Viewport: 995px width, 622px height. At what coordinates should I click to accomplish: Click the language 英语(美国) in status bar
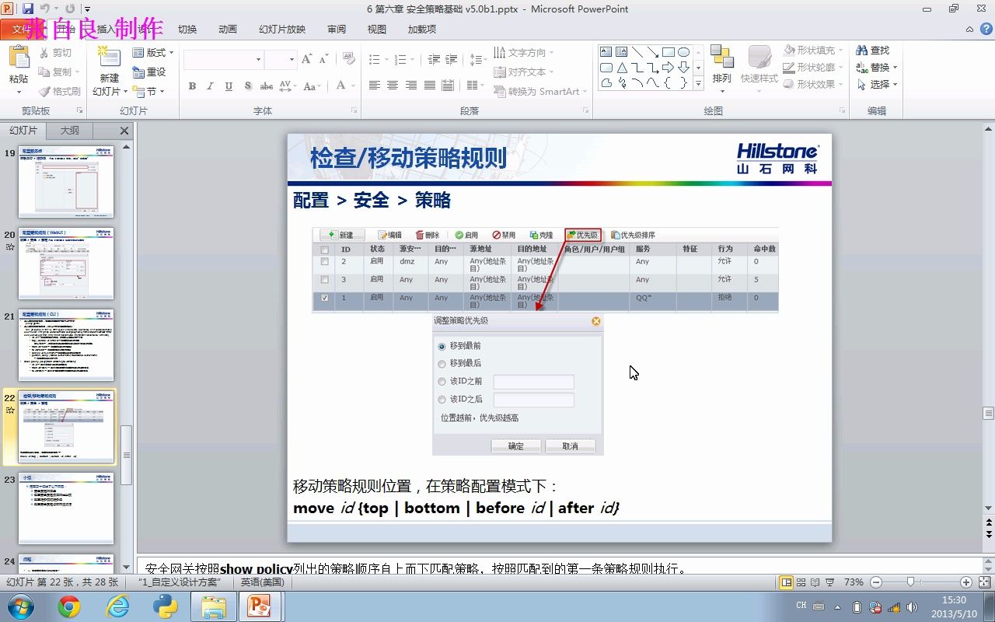(x=262, y=582)
